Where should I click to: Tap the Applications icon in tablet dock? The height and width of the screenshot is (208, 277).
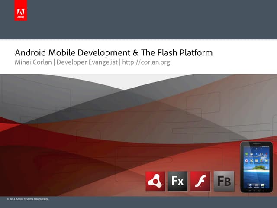click(x=256, y=185)
